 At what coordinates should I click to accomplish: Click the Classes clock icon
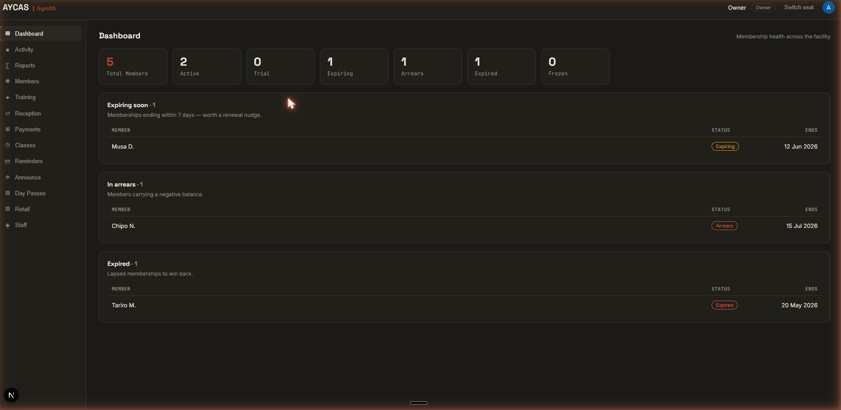pos(8,145)
